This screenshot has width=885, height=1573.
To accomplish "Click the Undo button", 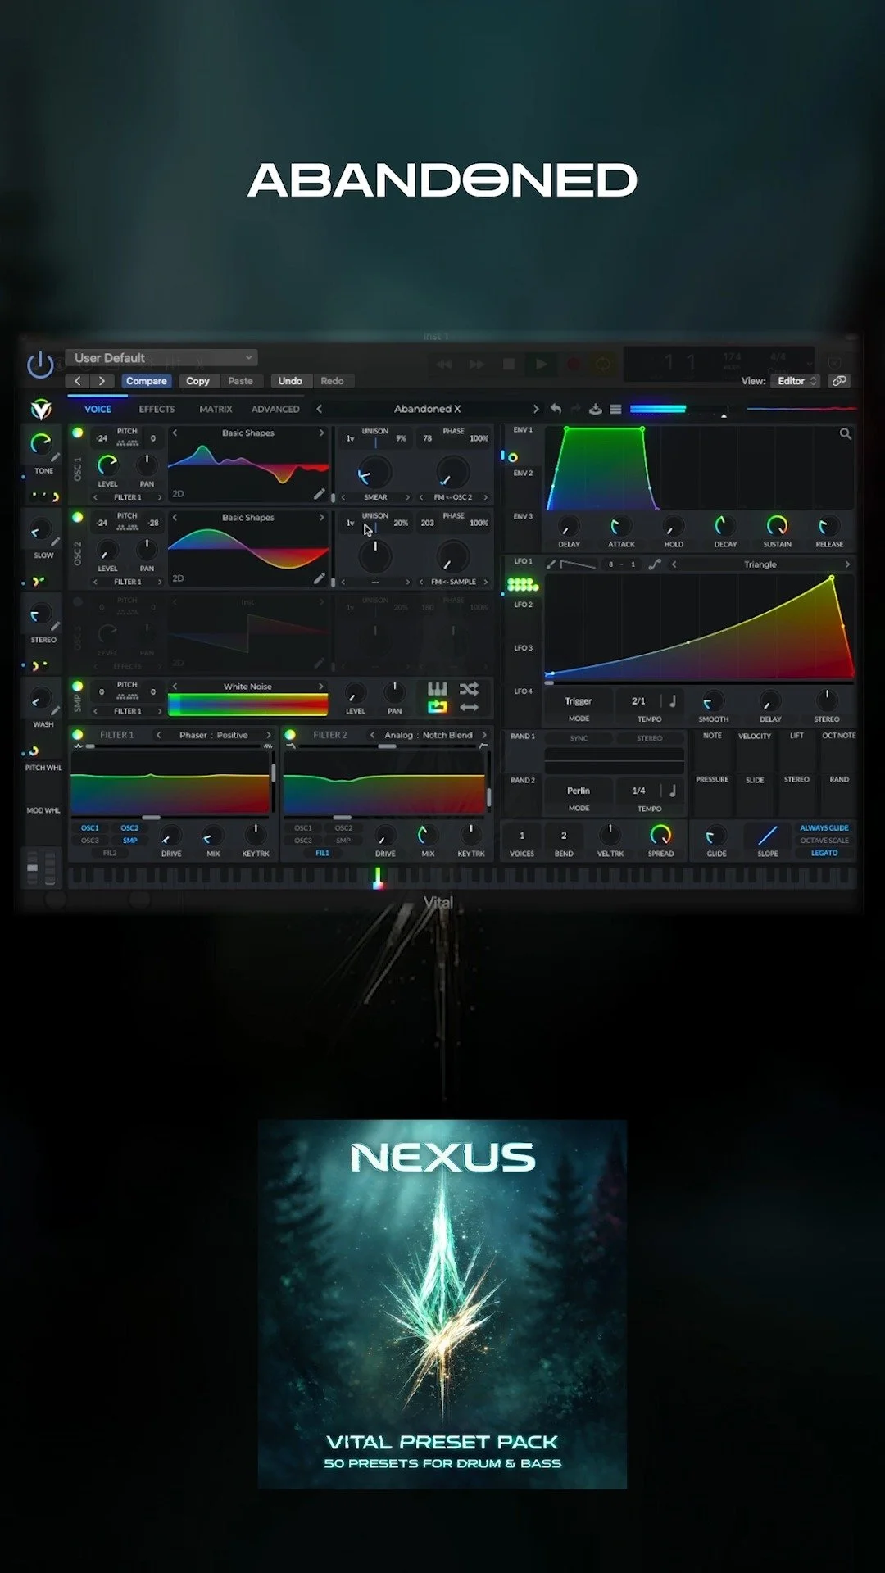I will click(290, 381).
